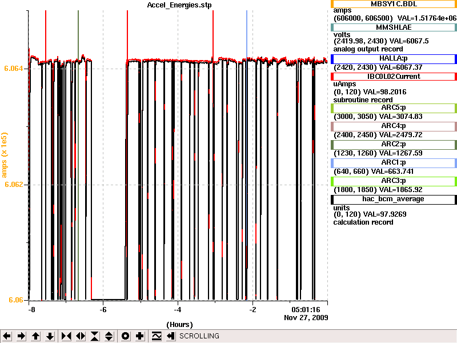This screenshot has height=343, width=457.
Task: Click the plus icon in toolbar
Action: tap(139, 336)
